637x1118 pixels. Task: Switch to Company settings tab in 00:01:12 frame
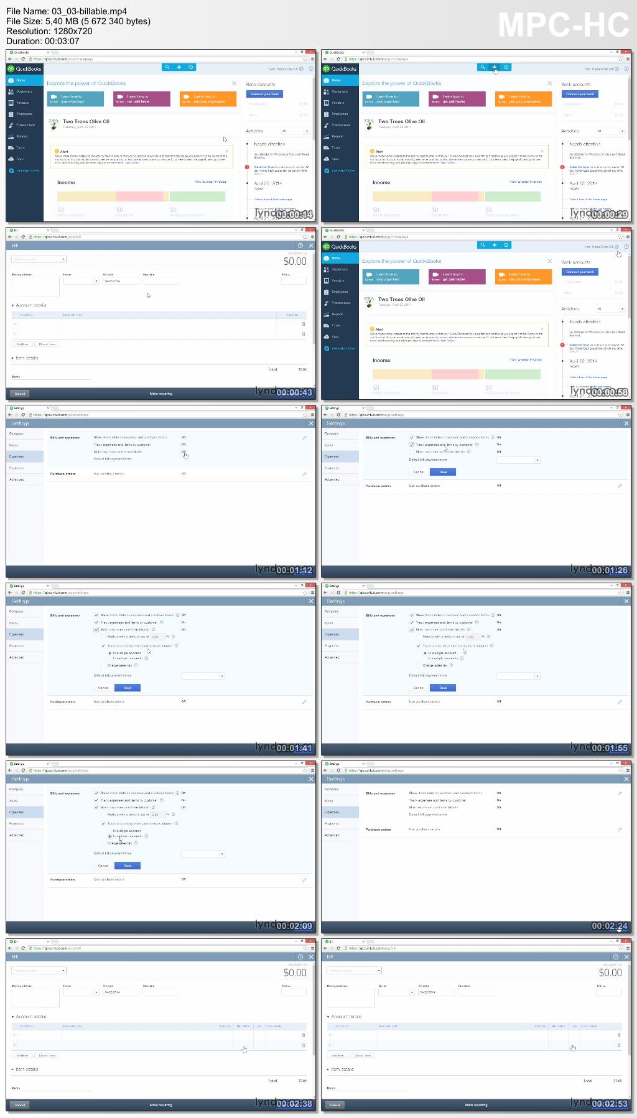[24, 433]
